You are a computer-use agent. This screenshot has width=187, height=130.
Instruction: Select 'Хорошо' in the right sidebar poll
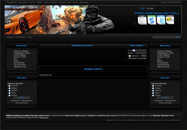pyautogui.click(x=153, y=88)
